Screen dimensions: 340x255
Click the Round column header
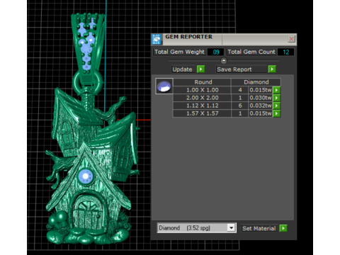point(203,82)
